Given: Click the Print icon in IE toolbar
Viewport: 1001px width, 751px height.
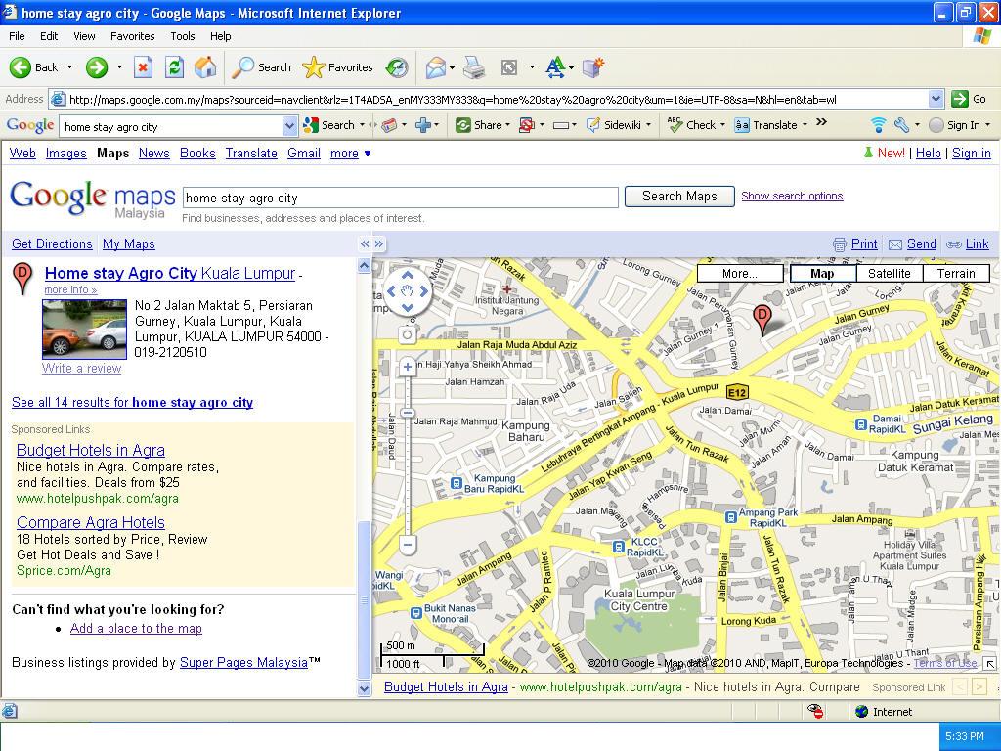Looking at the screenshot, I should pyautogui.click(x=474, y=67).
